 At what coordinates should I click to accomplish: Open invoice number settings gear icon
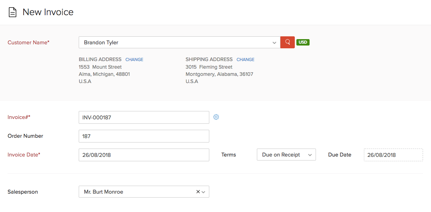(x=216, y=117)
